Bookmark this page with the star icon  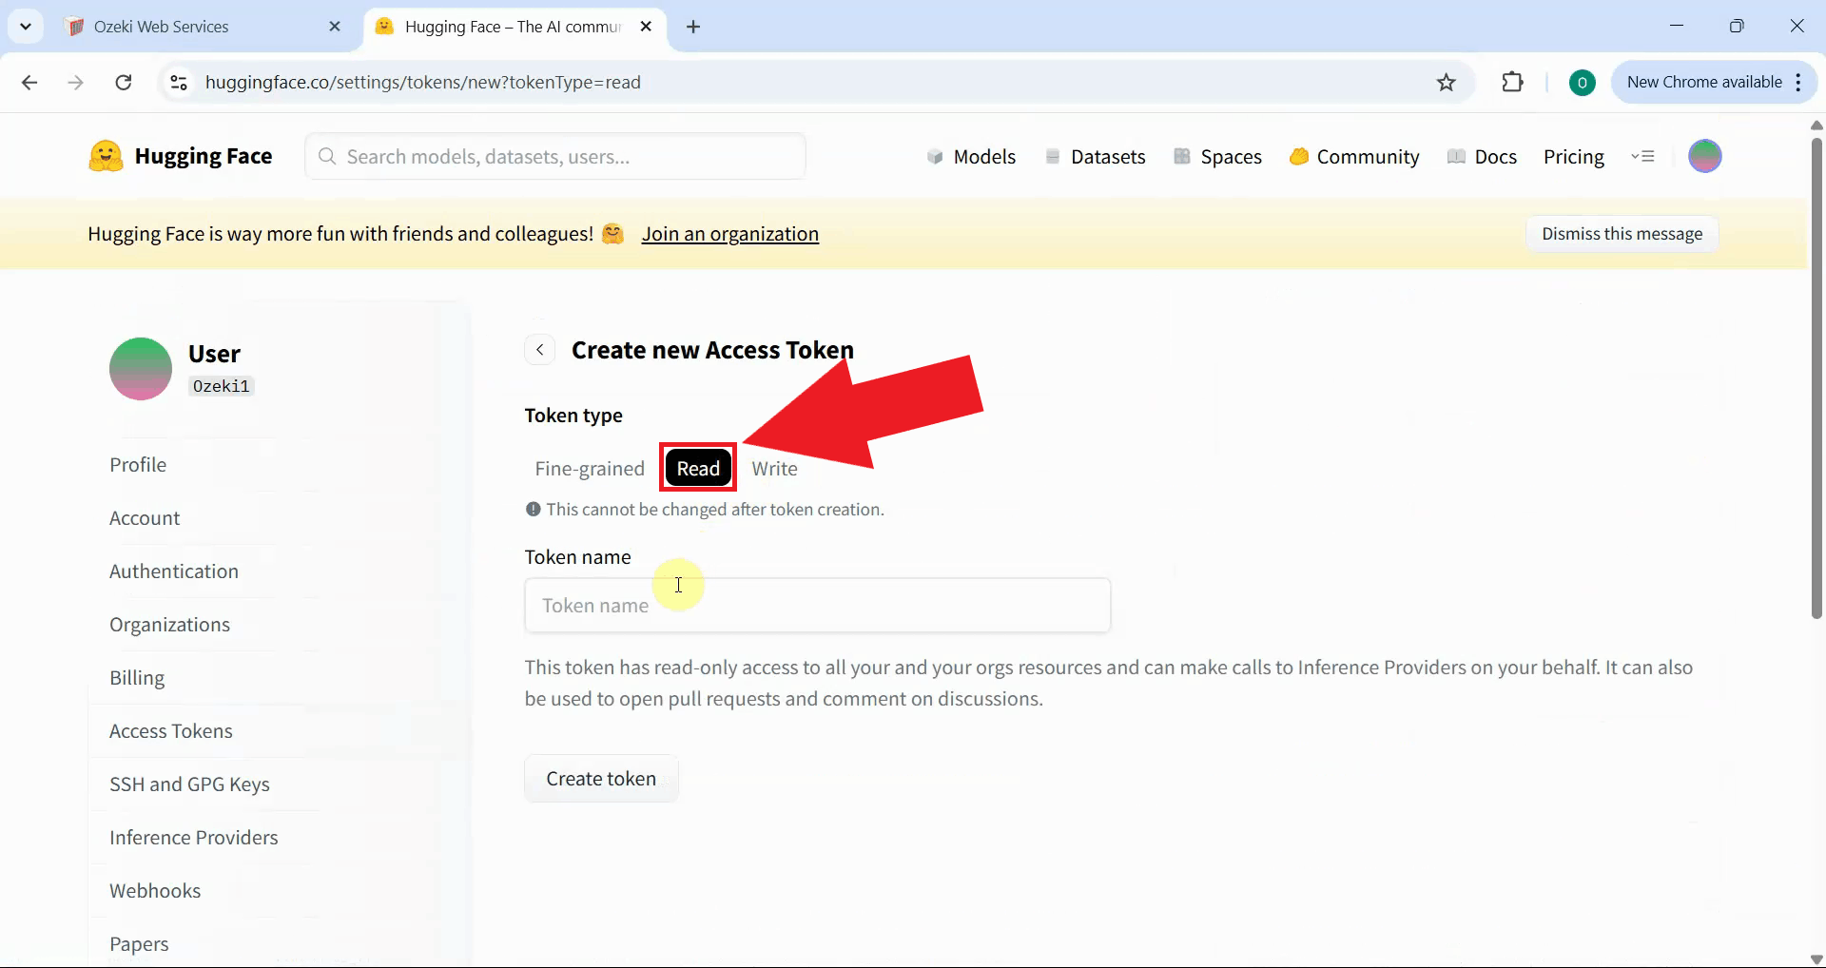click(1446, 82)
